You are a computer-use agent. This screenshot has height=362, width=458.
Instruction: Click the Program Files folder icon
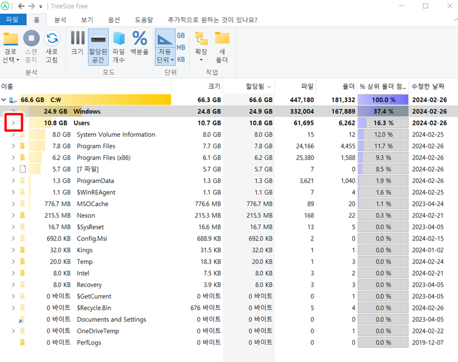(22, 146)
